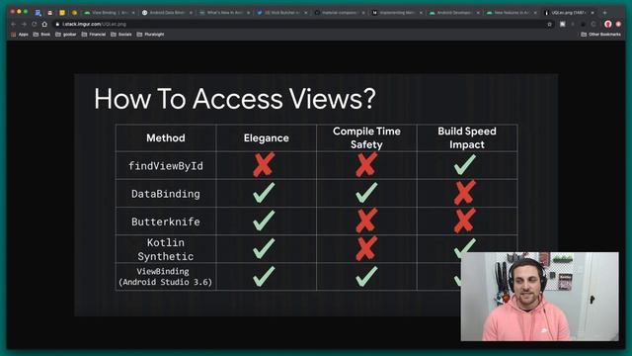This screenshot has width=632, height=356.
Task: Open the Pluralsight bookmarks folder
Action: (150, 35)
